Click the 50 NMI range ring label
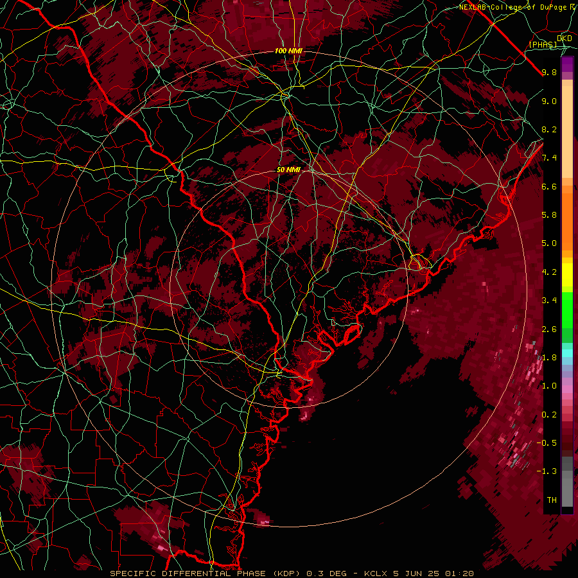 tap(288, 170)
